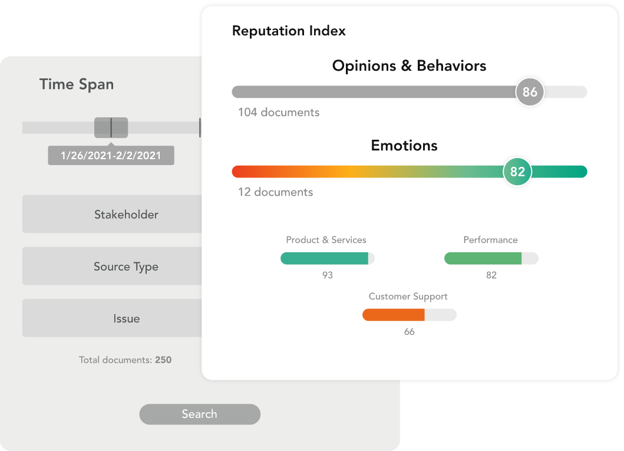Open the Stakeholder filter dropdown
The image size is (624, 451).
click(x=112, y=214)
